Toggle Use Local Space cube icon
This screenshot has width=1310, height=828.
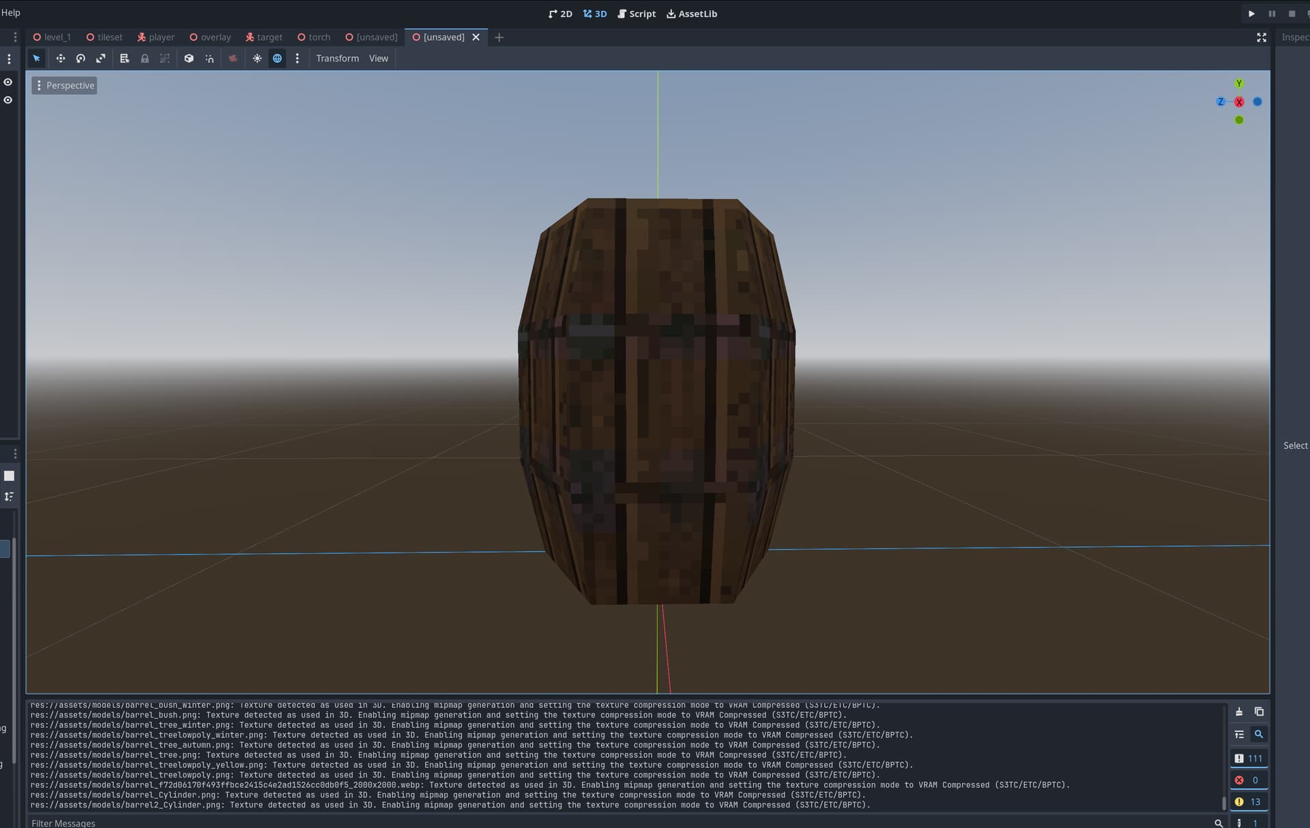[x=189, y=59]
